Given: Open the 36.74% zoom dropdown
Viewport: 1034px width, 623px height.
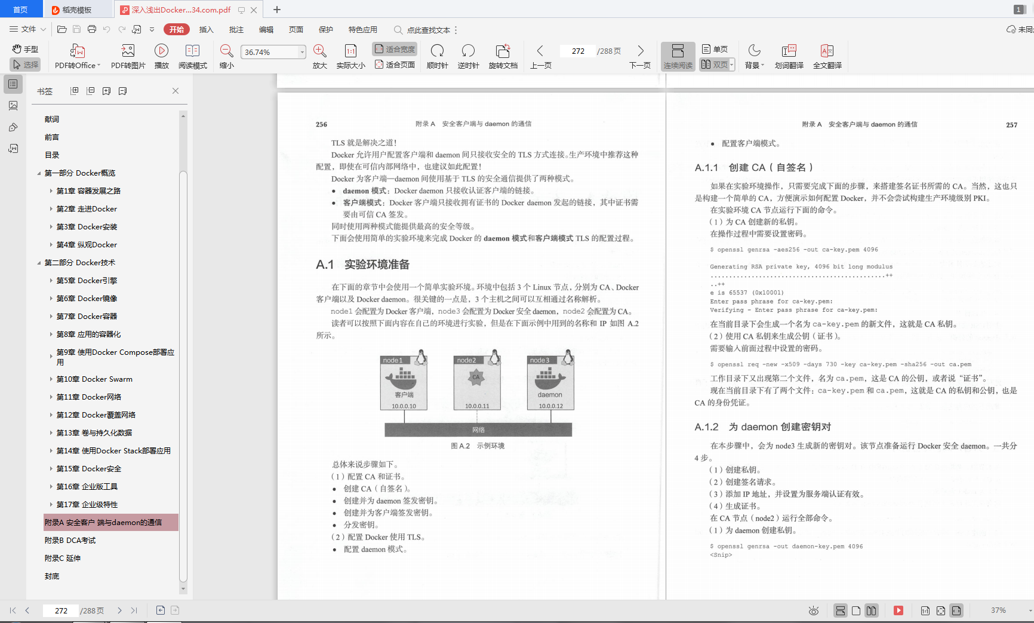Looking at the screenshot, I should (x=302, y=52).
